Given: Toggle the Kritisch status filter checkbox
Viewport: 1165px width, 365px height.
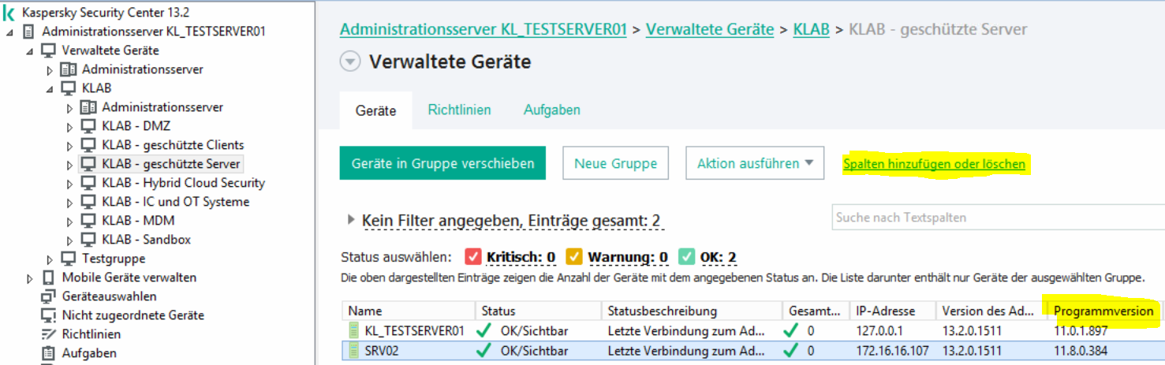Looking at the screenshot, I should (473, 257).
